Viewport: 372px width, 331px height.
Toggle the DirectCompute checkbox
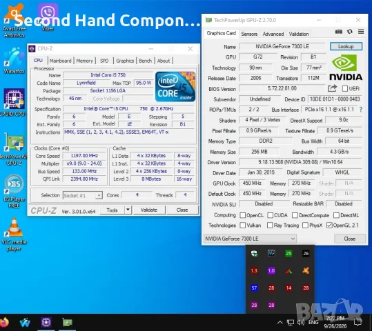pyautogui.click(x=295, y=215)
